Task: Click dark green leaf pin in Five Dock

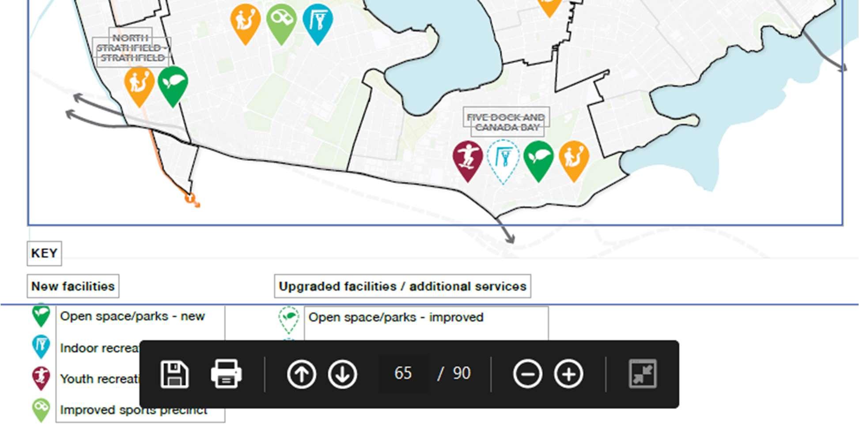Action: 538,161
